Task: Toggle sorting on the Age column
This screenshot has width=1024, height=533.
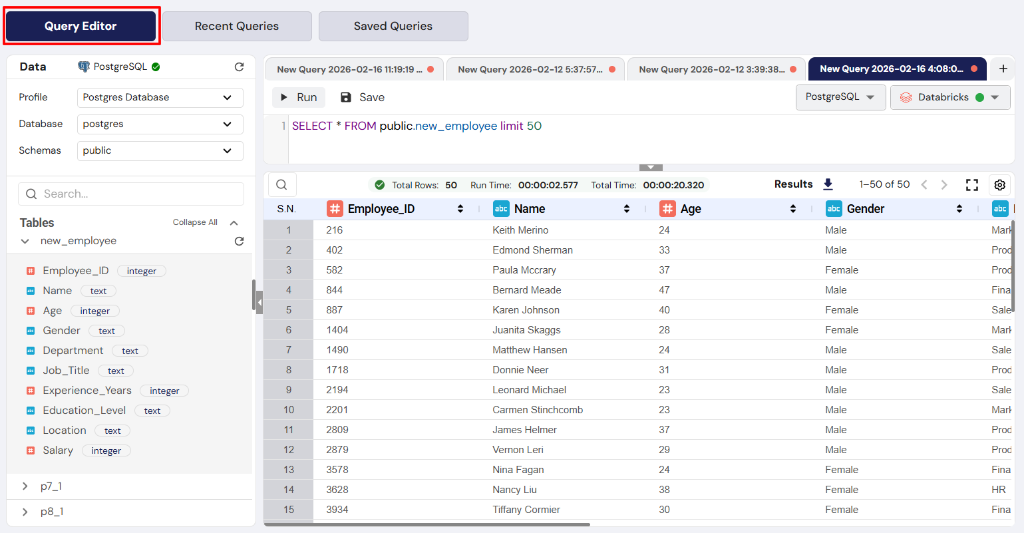Action: [792, 208]
